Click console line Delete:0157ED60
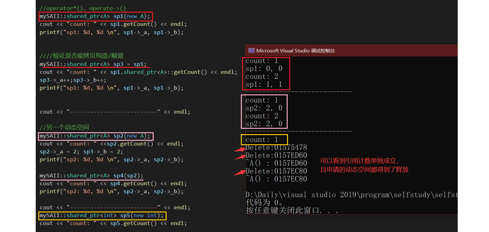Viewport: 489px width, 232px height. (x=276, y=155)
